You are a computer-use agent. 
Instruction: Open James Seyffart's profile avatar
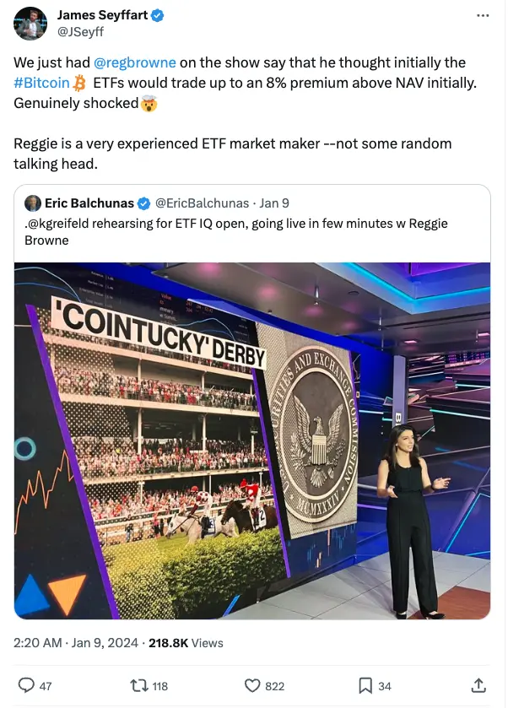[x=30, y=24]
